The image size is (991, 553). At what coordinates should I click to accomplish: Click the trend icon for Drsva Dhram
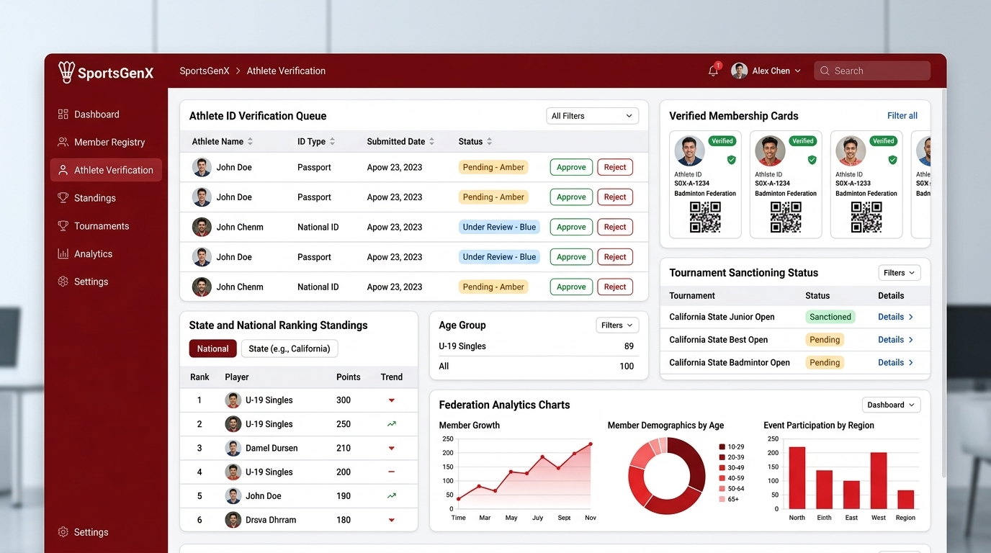[x=392, y=520]
